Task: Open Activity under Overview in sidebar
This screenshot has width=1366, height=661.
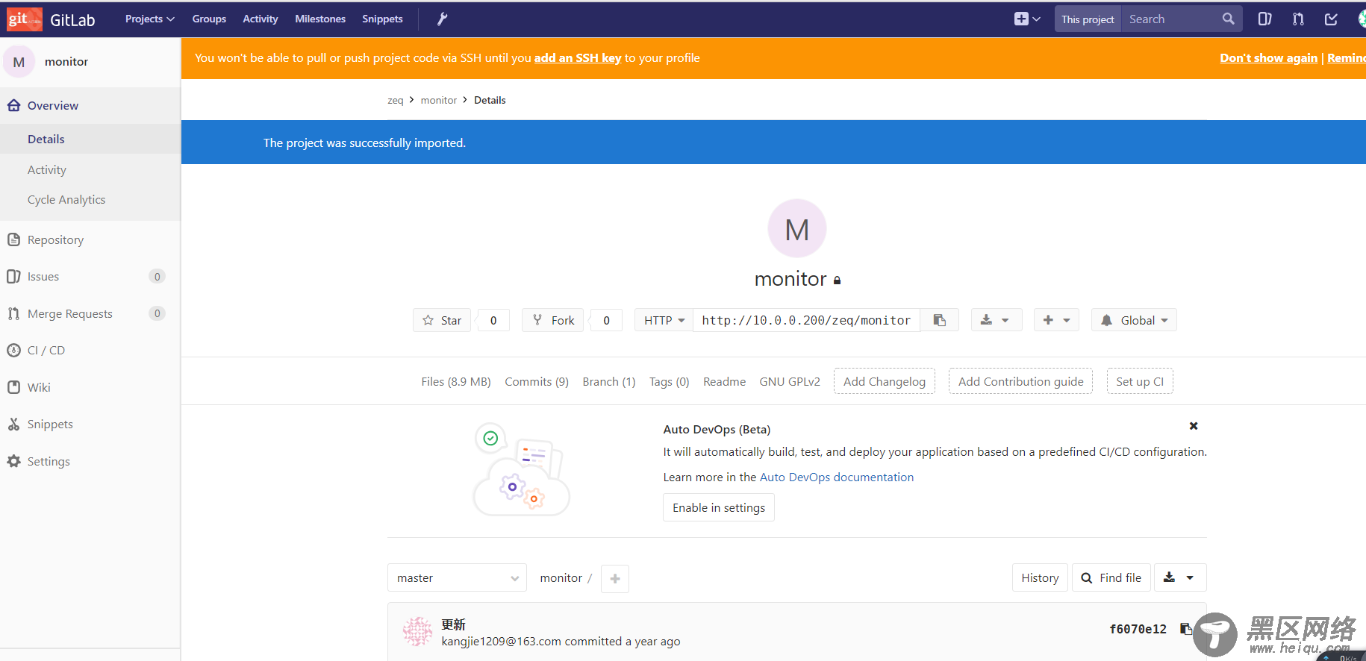Action: tap(47, 170)
